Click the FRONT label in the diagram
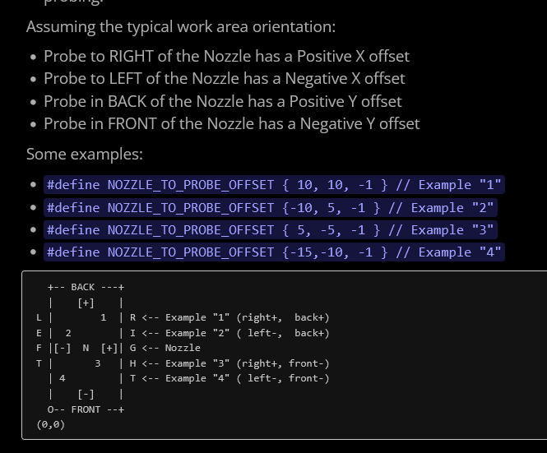This screenshot has width=547, height=453. (86, 409)
